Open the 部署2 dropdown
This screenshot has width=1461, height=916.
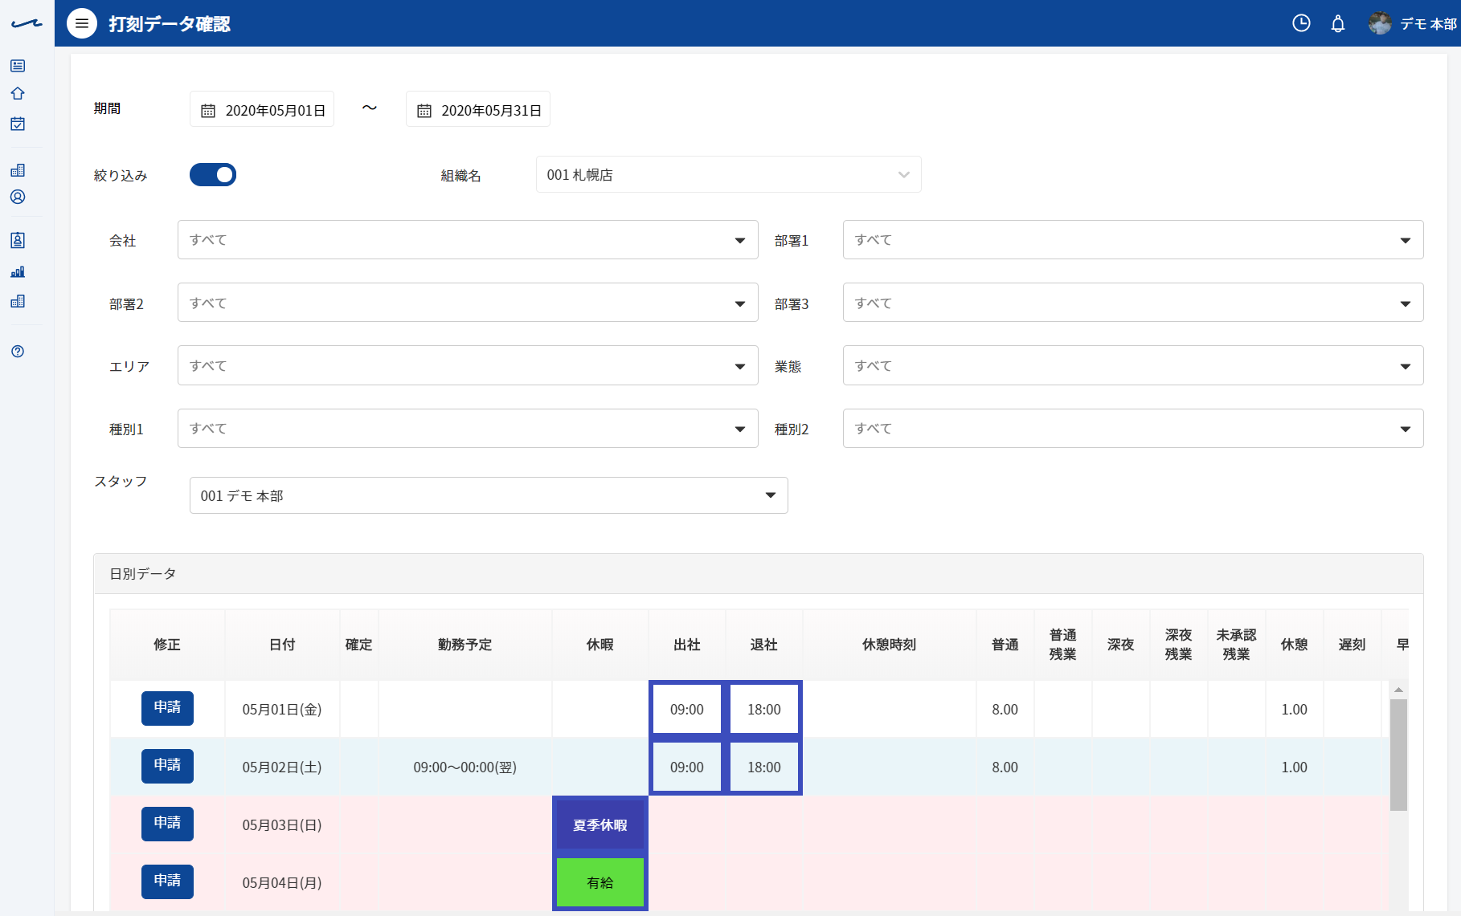point(468,303)
